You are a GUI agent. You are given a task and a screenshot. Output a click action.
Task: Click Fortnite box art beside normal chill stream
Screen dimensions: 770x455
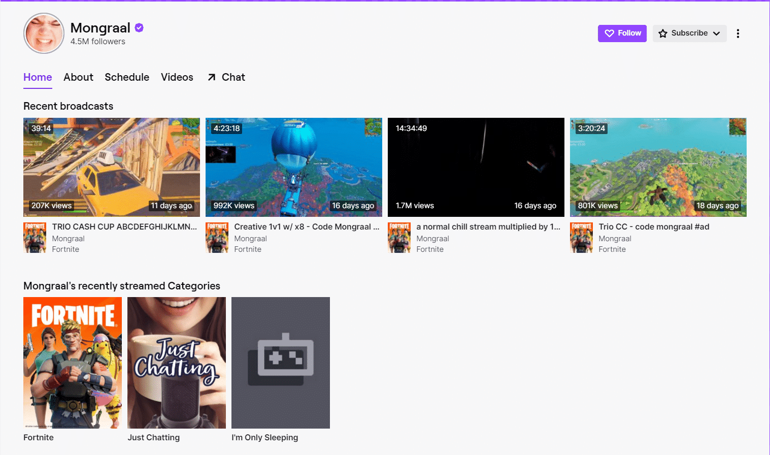[x=399, y=238]
